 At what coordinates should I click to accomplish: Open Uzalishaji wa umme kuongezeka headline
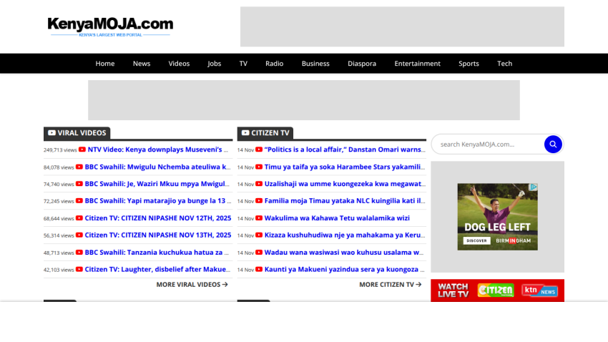(x=345, y=184)
